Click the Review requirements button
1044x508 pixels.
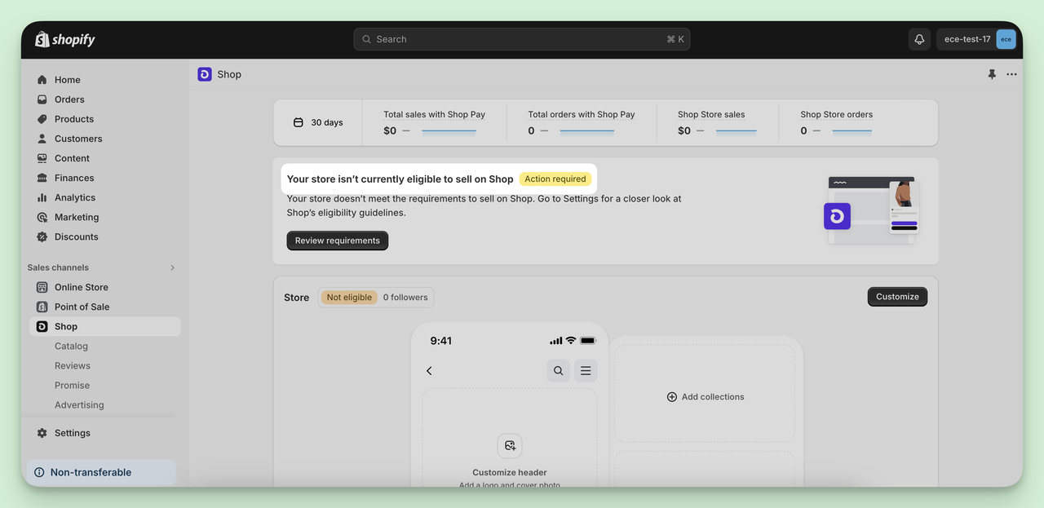pyautogui.click(x=338, y=241)
